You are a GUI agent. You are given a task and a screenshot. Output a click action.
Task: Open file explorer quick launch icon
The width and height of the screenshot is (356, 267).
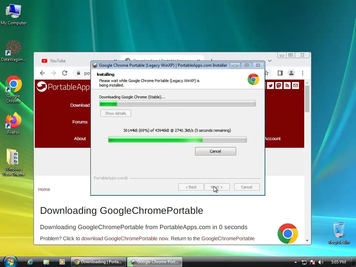[46, 262]
